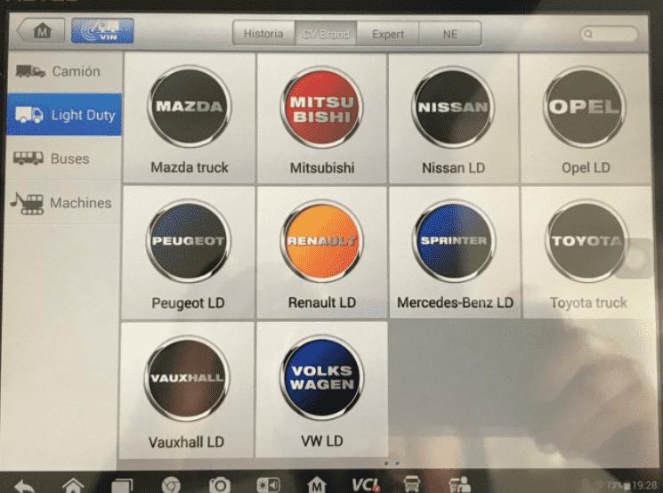Image resolution: width=663 pixels, height=493 pixels.
Task: Launch the Chrome browser icon
Action: (171, 485)
